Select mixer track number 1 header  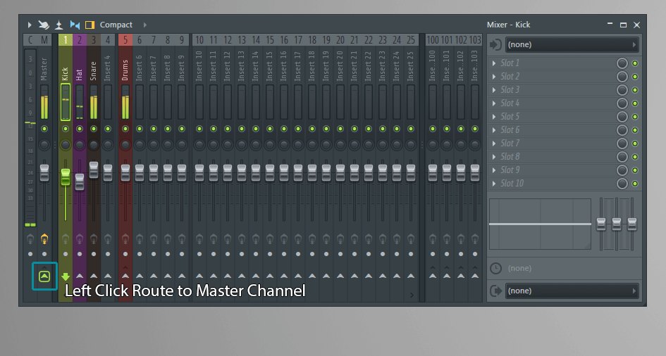pos(66,40)
